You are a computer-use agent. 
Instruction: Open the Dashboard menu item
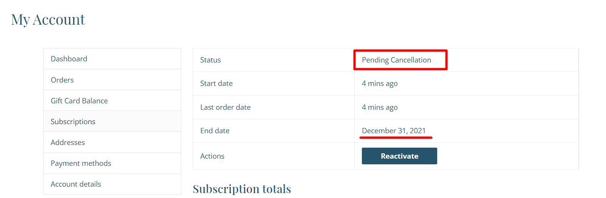click(69, 59)
